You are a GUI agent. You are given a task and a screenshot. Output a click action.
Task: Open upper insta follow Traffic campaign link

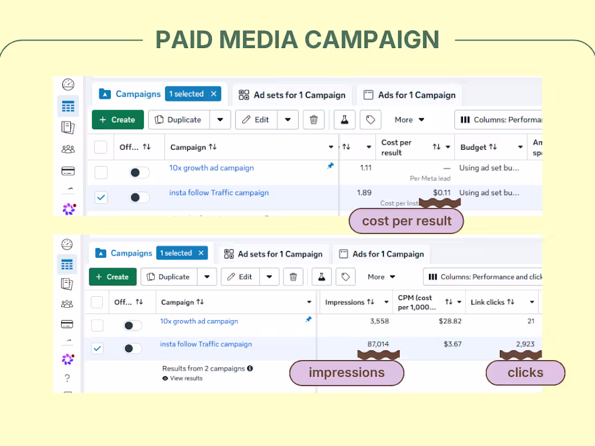point(219,192)
